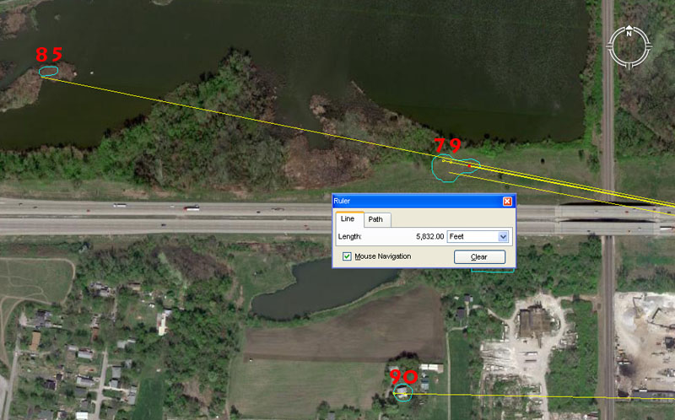Switch to the Path tab
Screen dimensions: 675x420
tap(375, 219)
